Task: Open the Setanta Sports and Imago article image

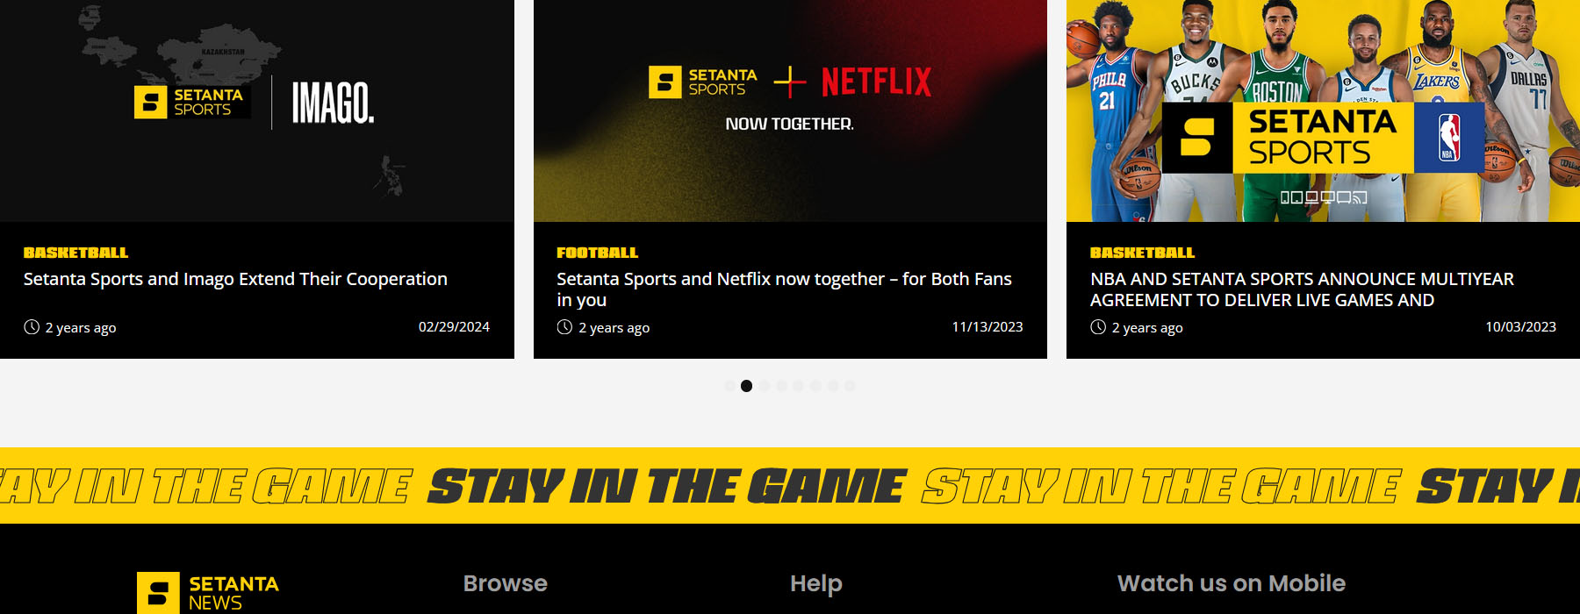Action: tap(257, 111)
